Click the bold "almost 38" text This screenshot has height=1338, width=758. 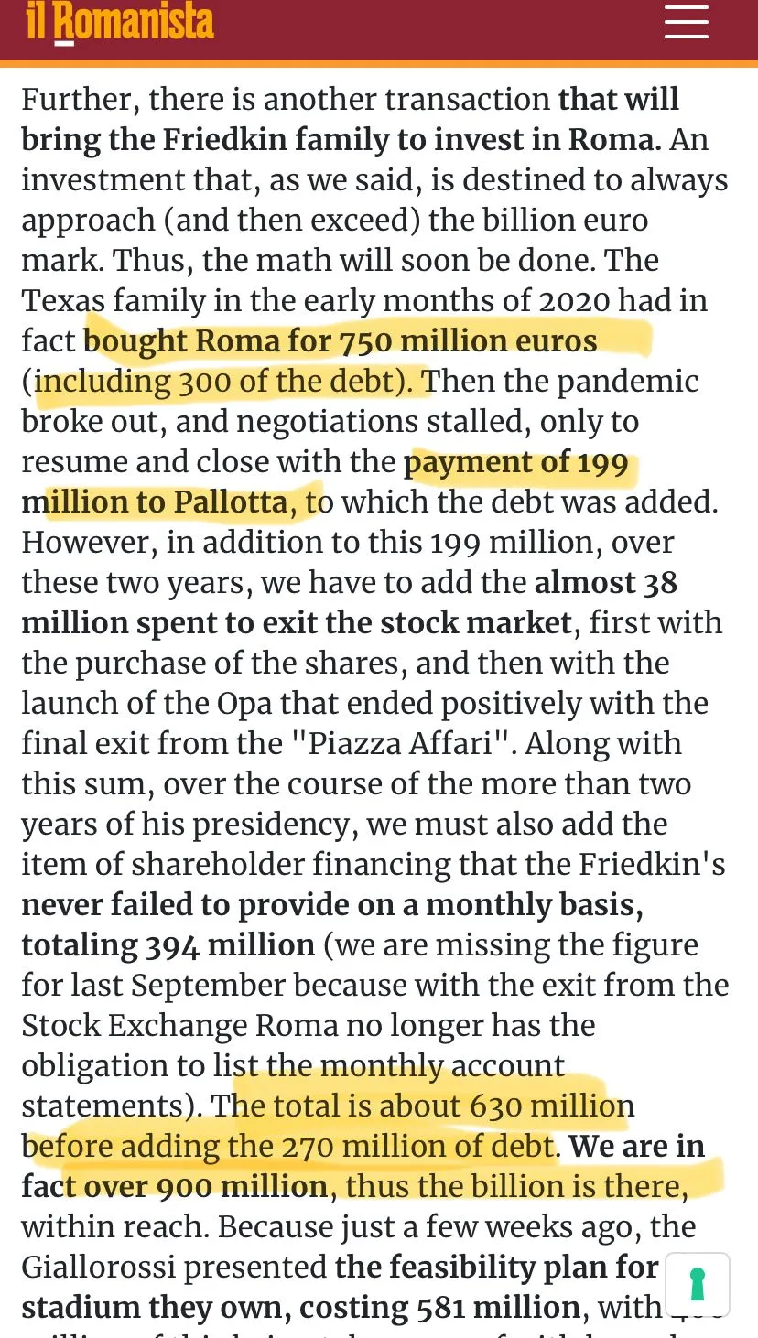[605, 583]
